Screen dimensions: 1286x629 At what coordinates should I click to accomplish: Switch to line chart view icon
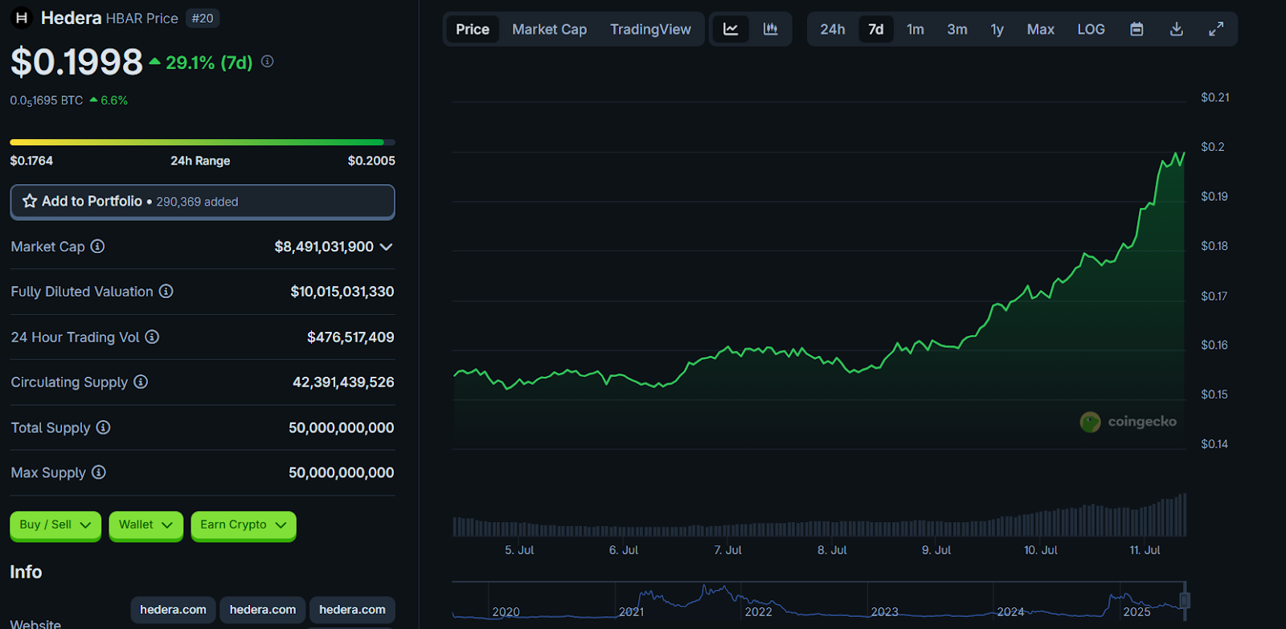731,29
